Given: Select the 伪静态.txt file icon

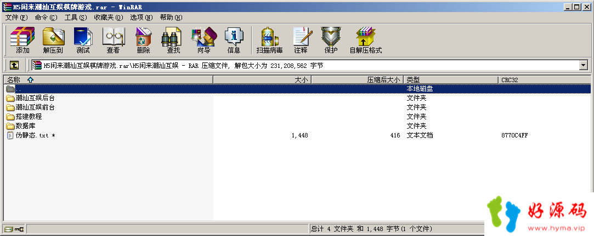Looking at the screenshot, I should coord(10,135).
